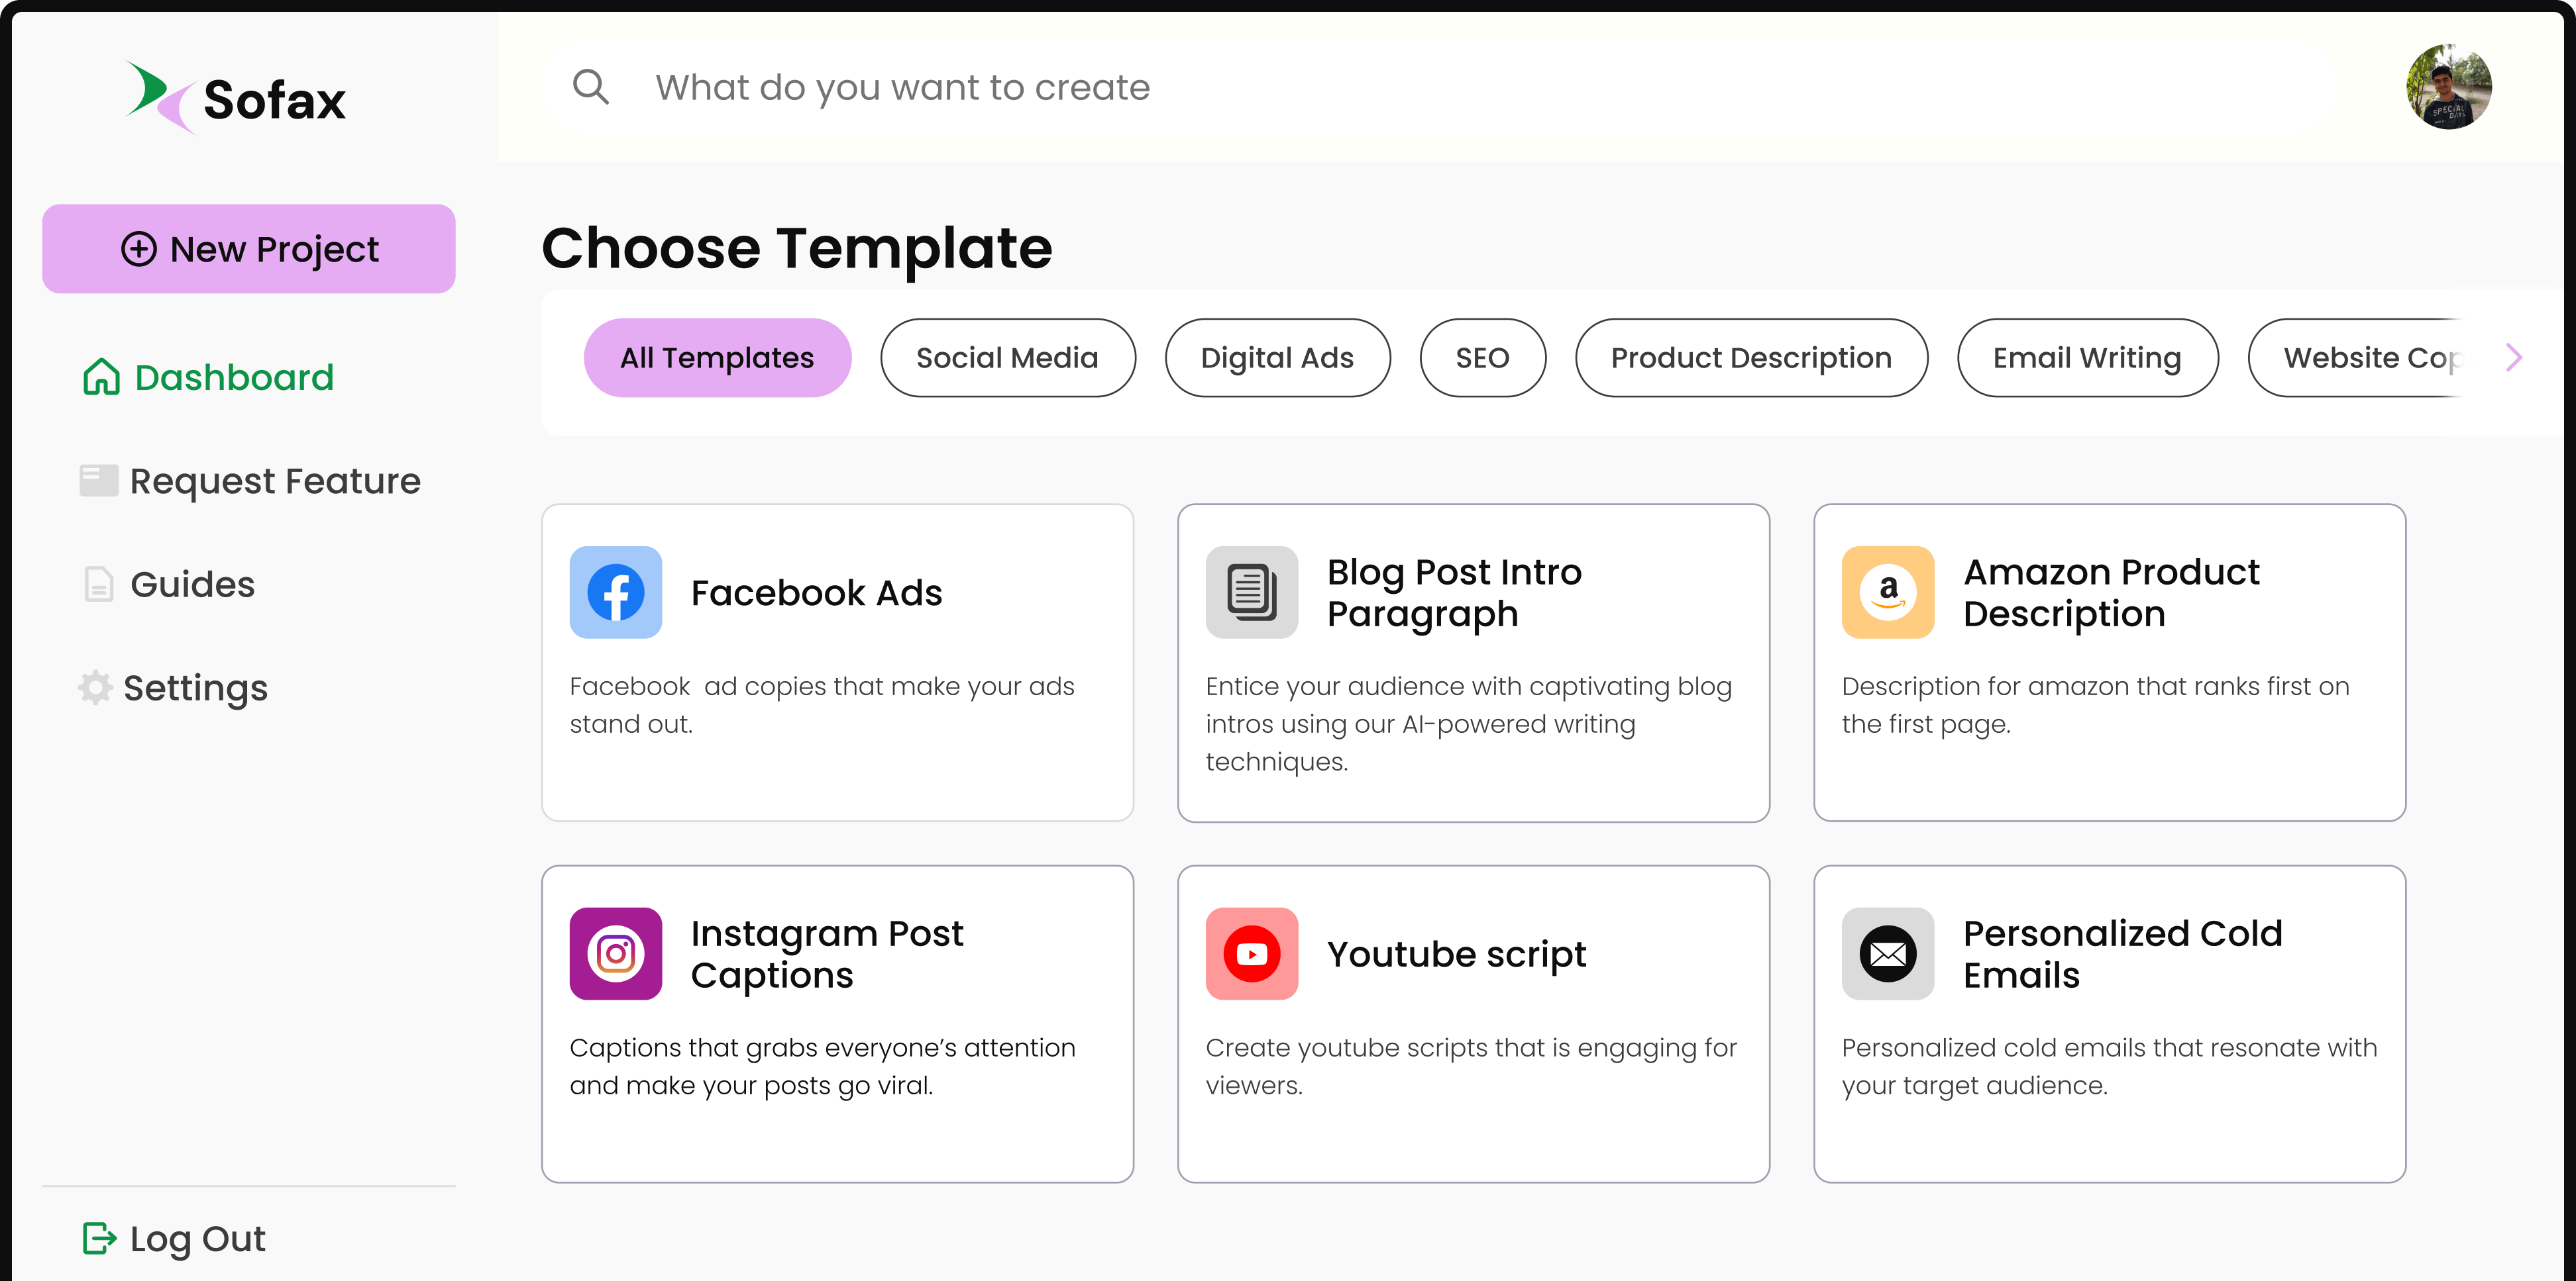Viewport: 2576px width, 1281px height.
Task: Select the All Templates filter tab
Action: click(717, 357)
